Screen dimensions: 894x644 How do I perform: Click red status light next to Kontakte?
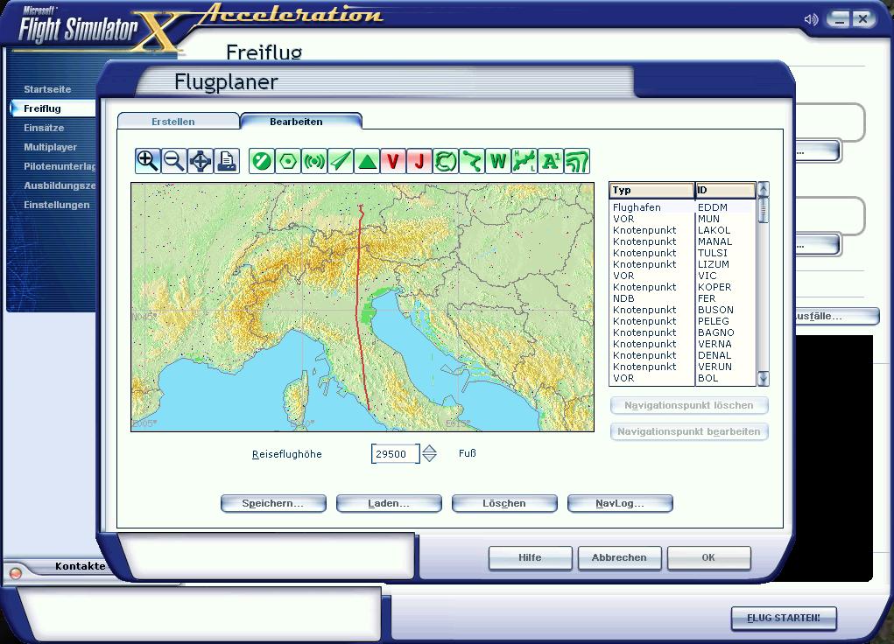[16, 573]
